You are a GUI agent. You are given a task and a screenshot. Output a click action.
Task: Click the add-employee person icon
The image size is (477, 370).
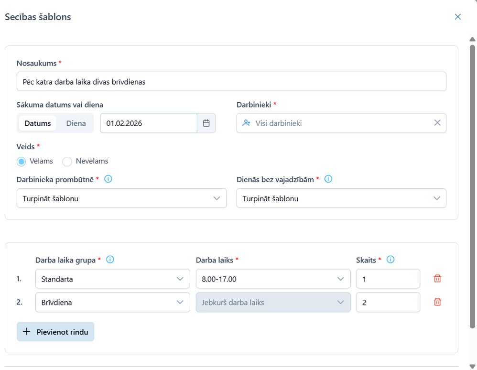click(x=246, y=123)
